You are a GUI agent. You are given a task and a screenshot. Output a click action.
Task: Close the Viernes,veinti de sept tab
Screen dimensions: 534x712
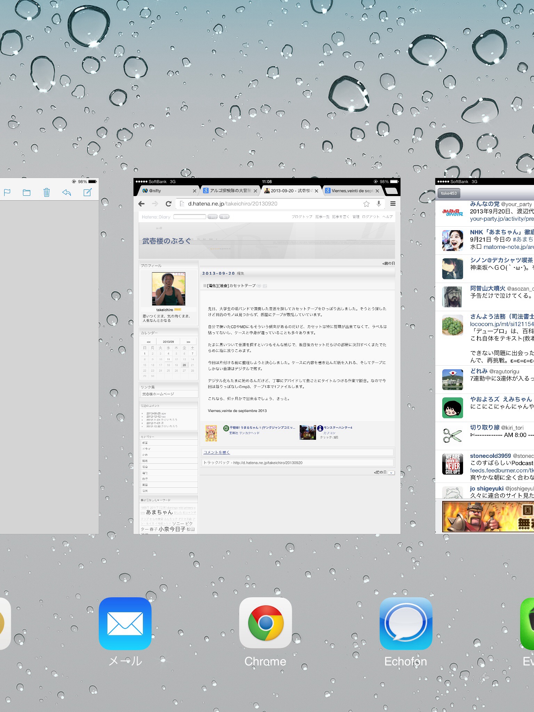tap(377, 191)
